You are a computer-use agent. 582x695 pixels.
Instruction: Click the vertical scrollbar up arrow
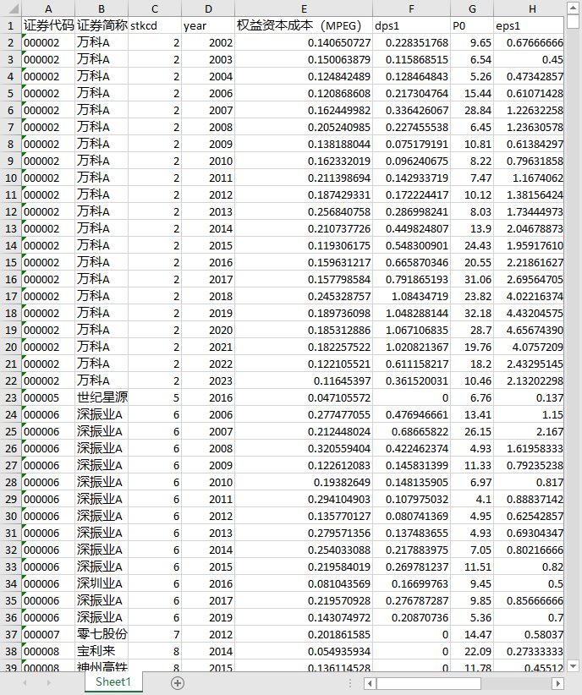point(574,8)
